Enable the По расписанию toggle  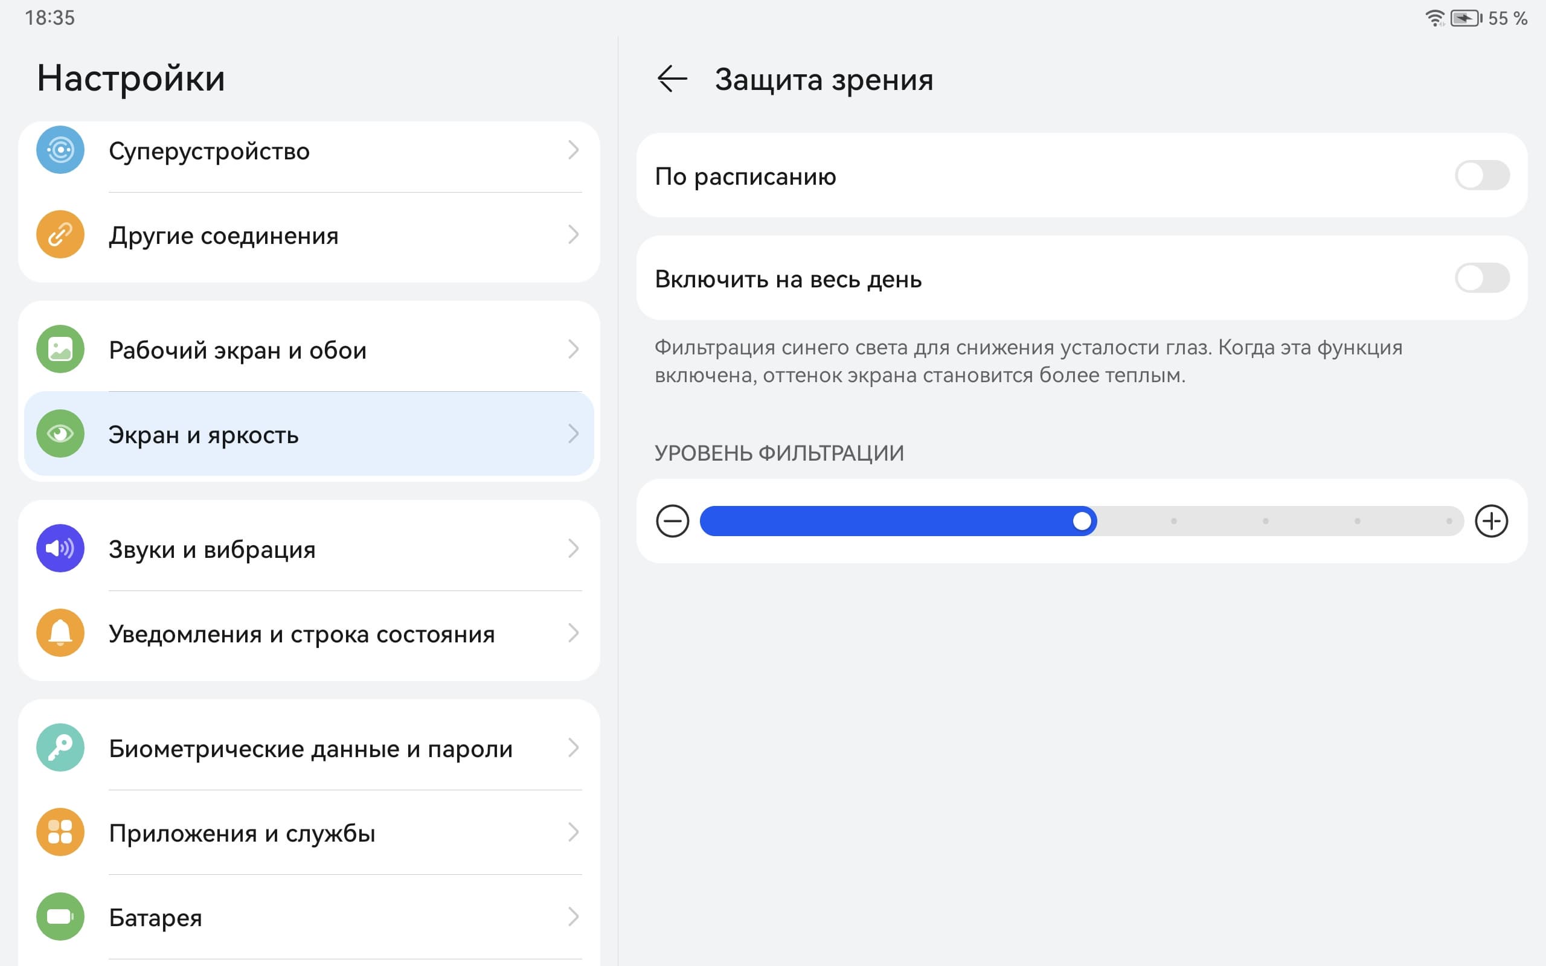pyautogui.click(x=1481, y=176)
